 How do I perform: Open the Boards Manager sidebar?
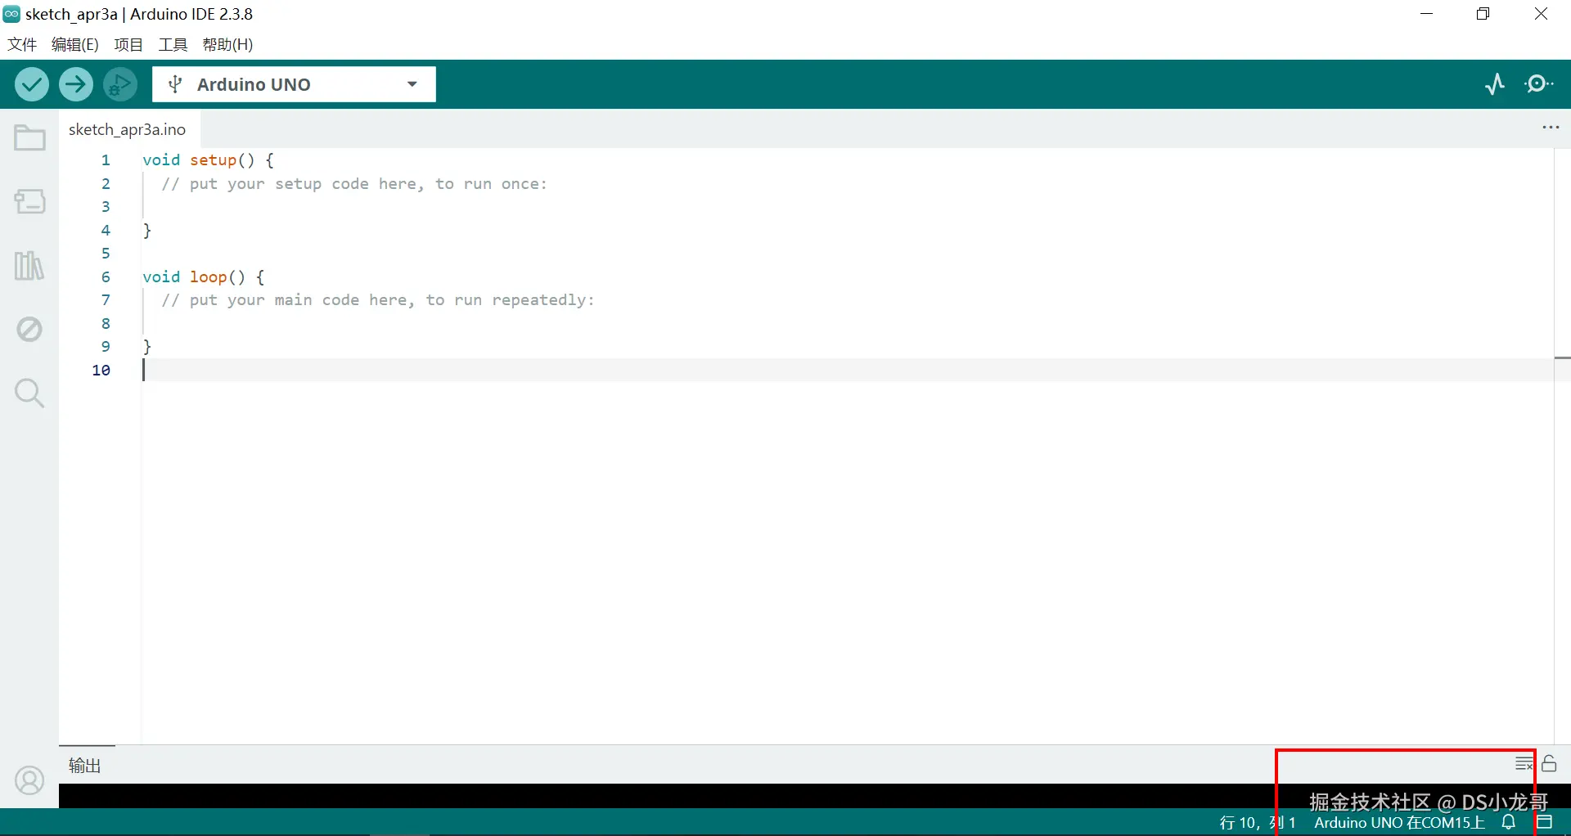(x=29, y=201)
